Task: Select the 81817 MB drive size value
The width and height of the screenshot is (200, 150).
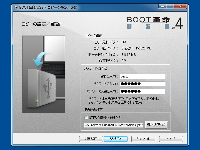Action: click(129, 55)
